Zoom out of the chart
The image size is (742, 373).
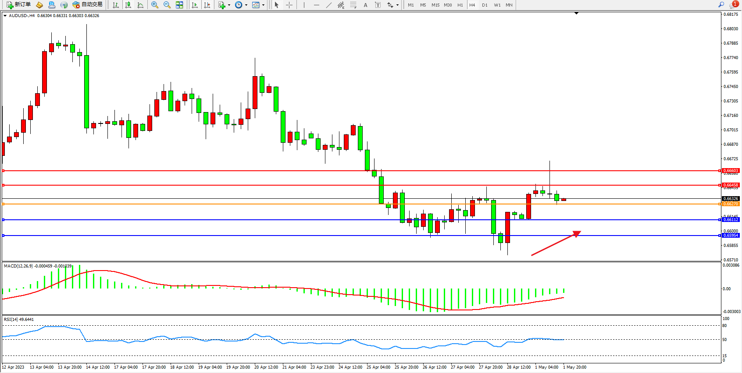pyautogui.click(x=167, y=5)
